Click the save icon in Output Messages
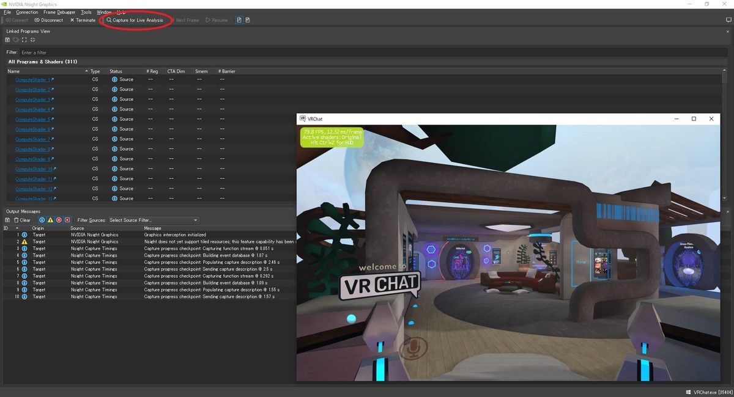 (x=7, y=220)
